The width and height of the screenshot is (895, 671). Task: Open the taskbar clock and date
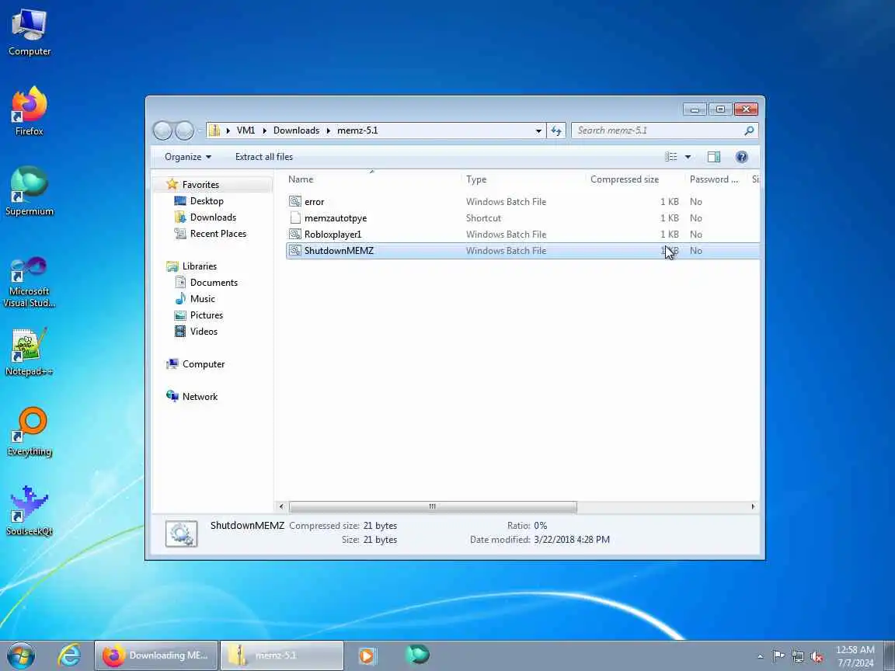(x=855, y=656)
